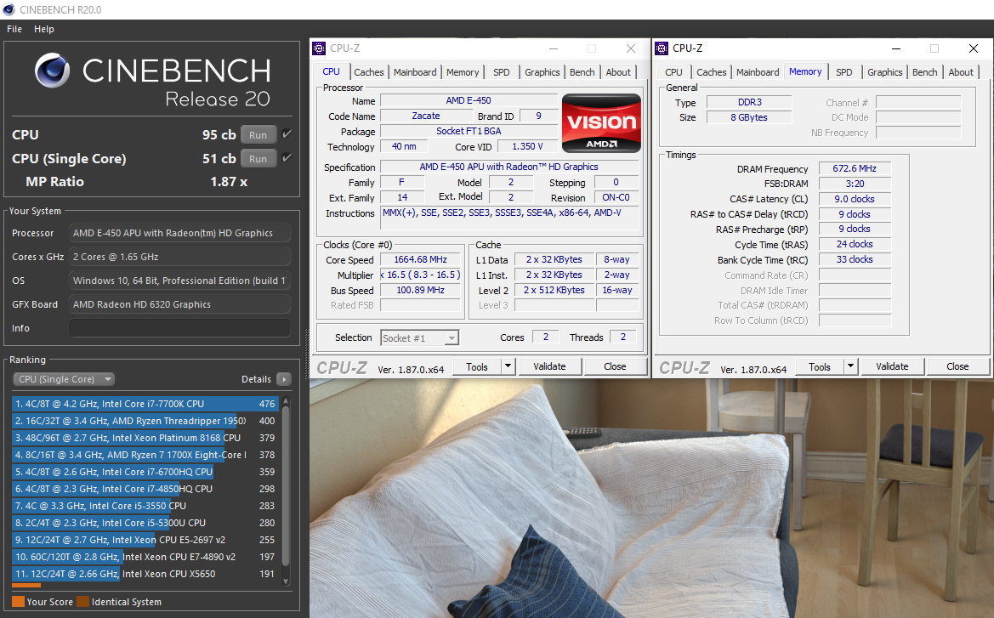994x618 pixels.
Task: Click the Info input field under Your System
Action: (x=179, y=327)
